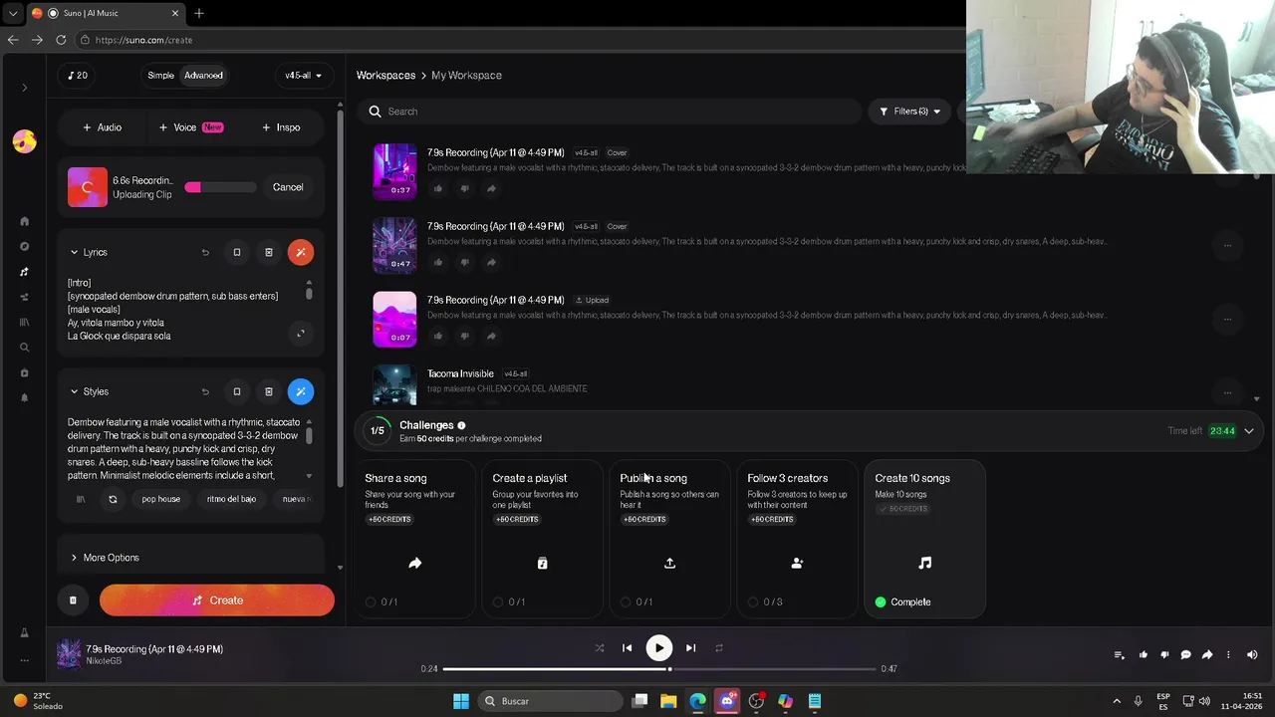Refresh the style tag suggestions
The width and height of the screenshot is (1275, 717).
113,499
